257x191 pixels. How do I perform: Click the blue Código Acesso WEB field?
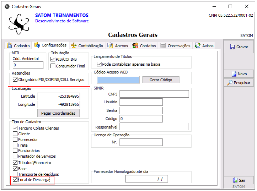click(x=116, y=80)
